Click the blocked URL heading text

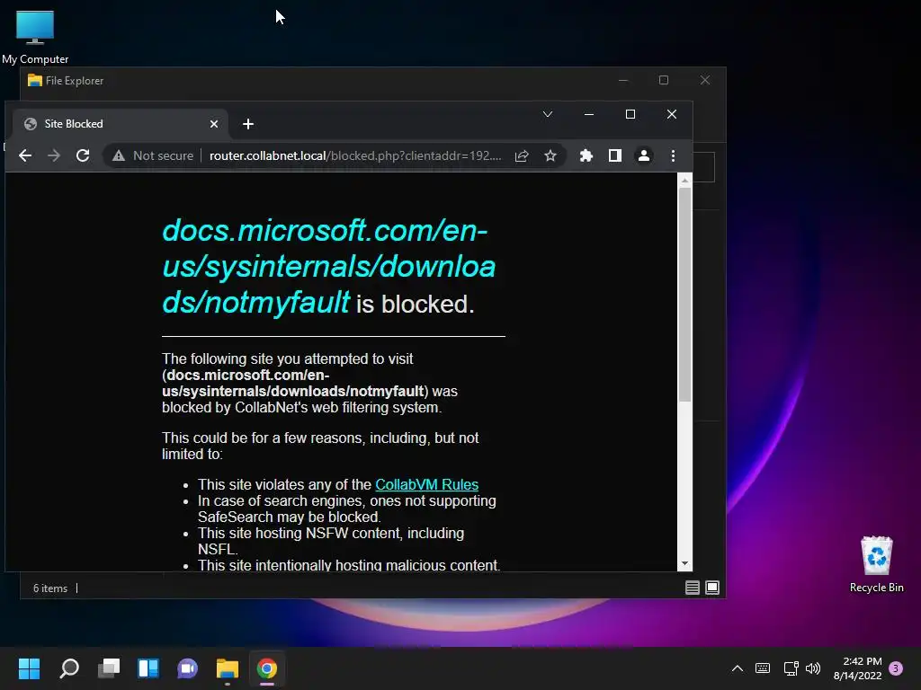[x=329, y=266]
